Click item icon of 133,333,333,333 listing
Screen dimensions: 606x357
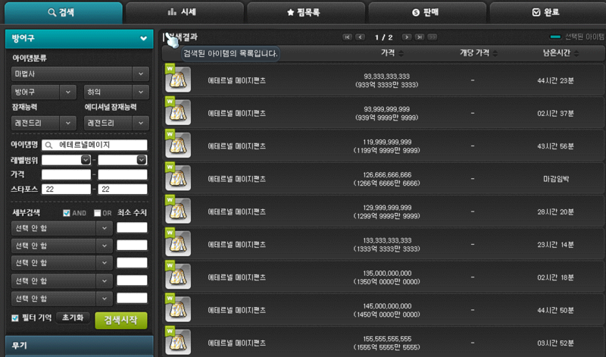point(178,243)
